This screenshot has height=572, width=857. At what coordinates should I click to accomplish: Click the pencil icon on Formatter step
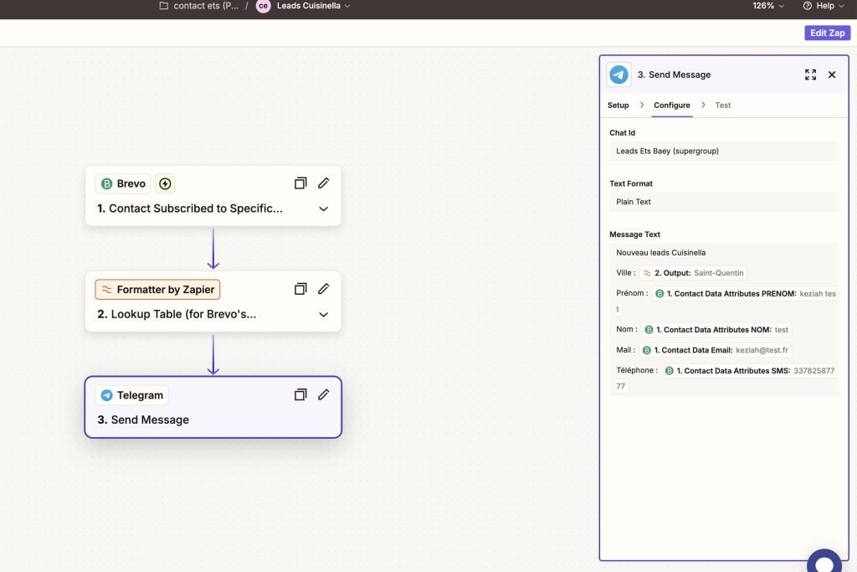click(x=324, y=289)
